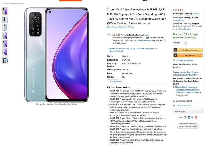The height and width of the screenshot is (146, 210).
Task: Go back via Zurück zu den Ergebnissen
Action: (14, 3)
